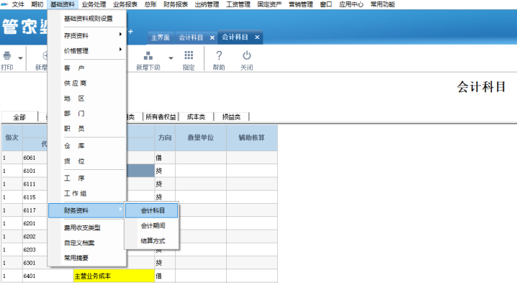Open the 业务处理 menu
This screenshot has width=517, height=283.
coord(94,4)
